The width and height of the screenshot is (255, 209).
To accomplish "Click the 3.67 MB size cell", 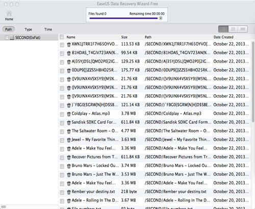I will coord(129,200).
